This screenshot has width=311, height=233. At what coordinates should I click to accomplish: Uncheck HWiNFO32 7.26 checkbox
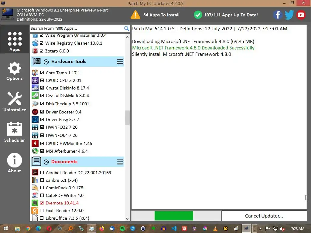pos(42,127)
